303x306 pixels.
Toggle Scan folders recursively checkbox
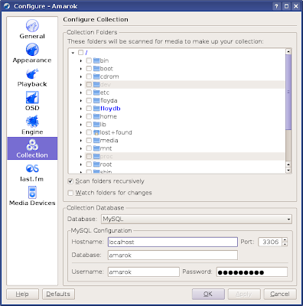click(x=70, y=181)
